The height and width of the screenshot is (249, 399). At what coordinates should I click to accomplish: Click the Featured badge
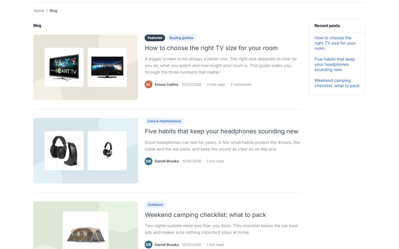pos(155,38)
